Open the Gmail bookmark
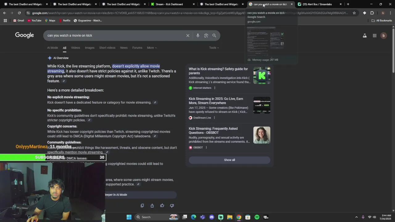This screenshot has width=395, height=222. pyautogui.click(x=19, y=21)
